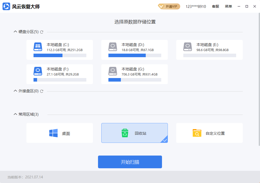Choose 本地磁盘 (F:) label
The height and width of the screenshot is (183, 260).
[58, 69]
